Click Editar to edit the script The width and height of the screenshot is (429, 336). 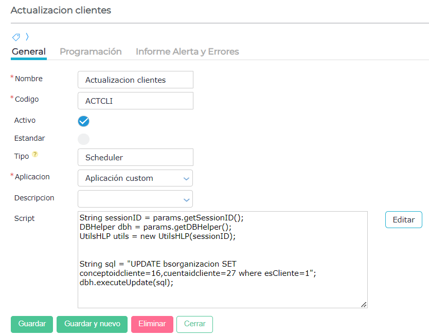pyautogui.click(x=403, y=219)
